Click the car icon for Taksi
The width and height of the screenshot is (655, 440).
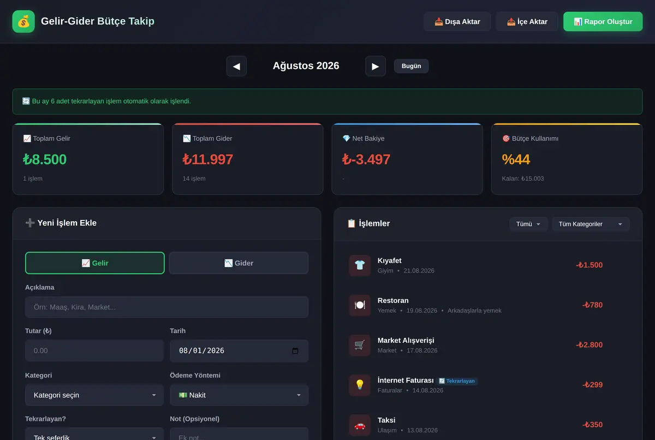tap(360, 425)
